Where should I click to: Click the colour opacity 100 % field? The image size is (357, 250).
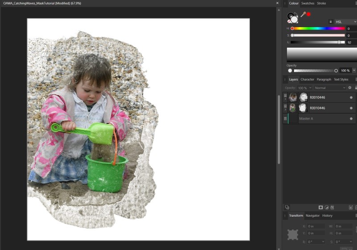tap(345, 71)
